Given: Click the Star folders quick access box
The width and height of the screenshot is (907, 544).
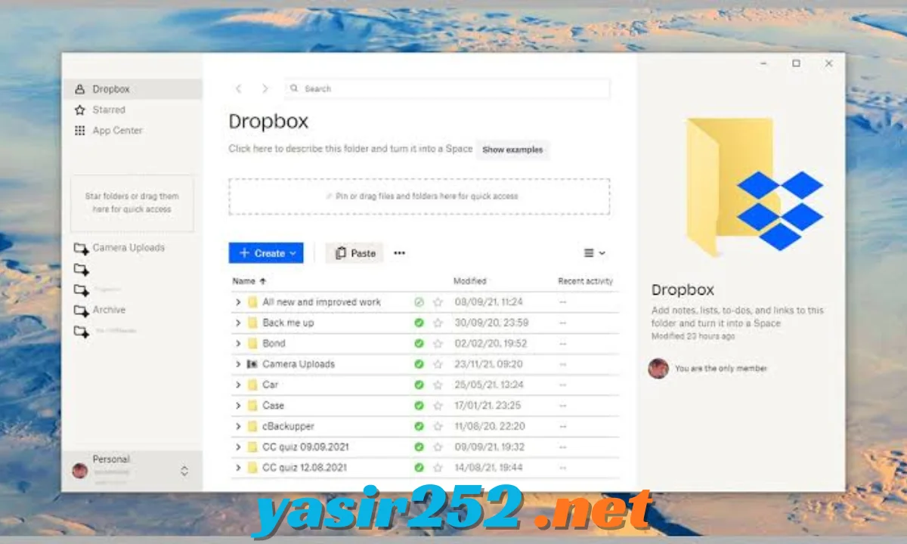Looking at the screenshot, I should [x=132, y=203].
